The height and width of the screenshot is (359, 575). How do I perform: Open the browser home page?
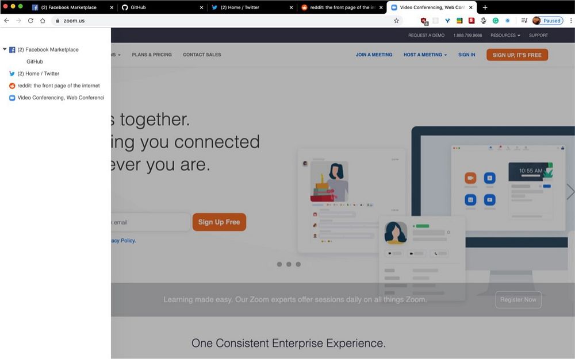pos(43,21)
